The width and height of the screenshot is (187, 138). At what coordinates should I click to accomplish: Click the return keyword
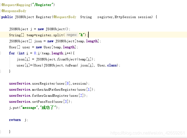pos(15,120)
